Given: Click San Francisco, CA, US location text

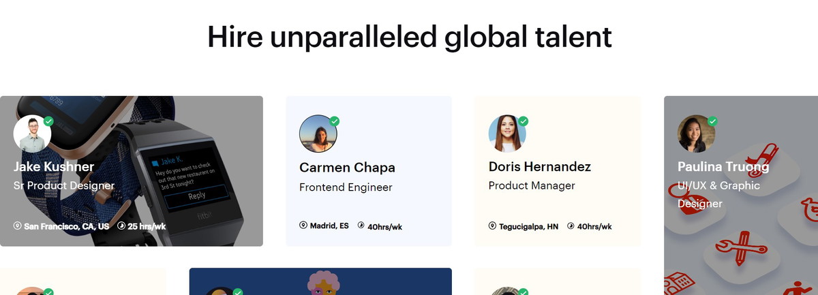Looking at the screenshot, I should click(66, 226).
